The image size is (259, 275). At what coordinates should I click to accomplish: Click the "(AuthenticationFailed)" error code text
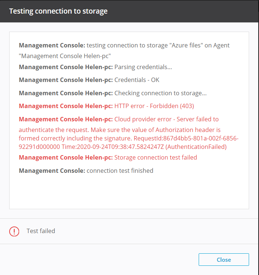point(197,147)
